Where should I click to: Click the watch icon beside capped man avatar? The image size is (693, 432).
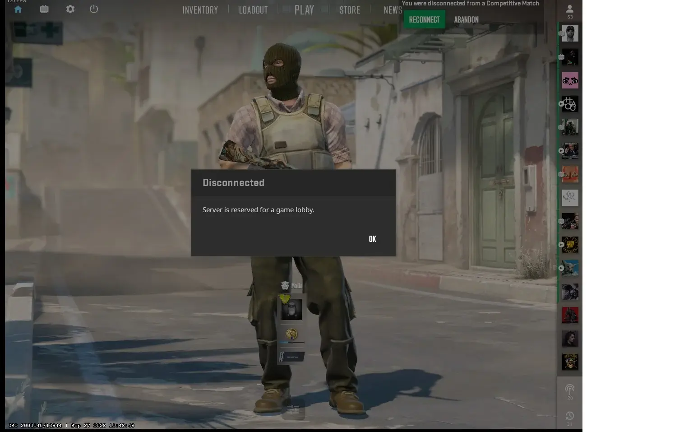(x=561, y=33)
